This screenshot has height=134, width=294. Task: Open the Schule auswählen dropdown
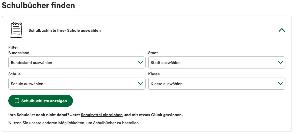(x=77, y=84)
